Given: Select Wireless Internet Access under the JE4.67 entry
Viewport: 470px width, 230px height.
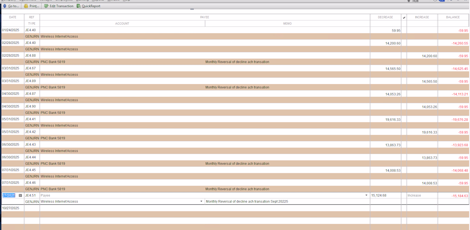Looking at the screenshot, I should click(59, 75).
